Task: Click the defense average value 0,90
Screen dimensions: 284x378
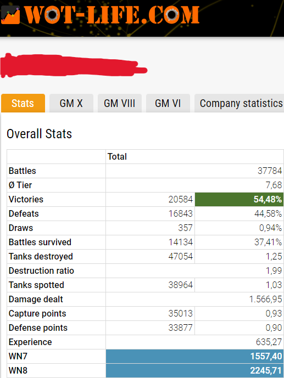Action: [274, 328]
